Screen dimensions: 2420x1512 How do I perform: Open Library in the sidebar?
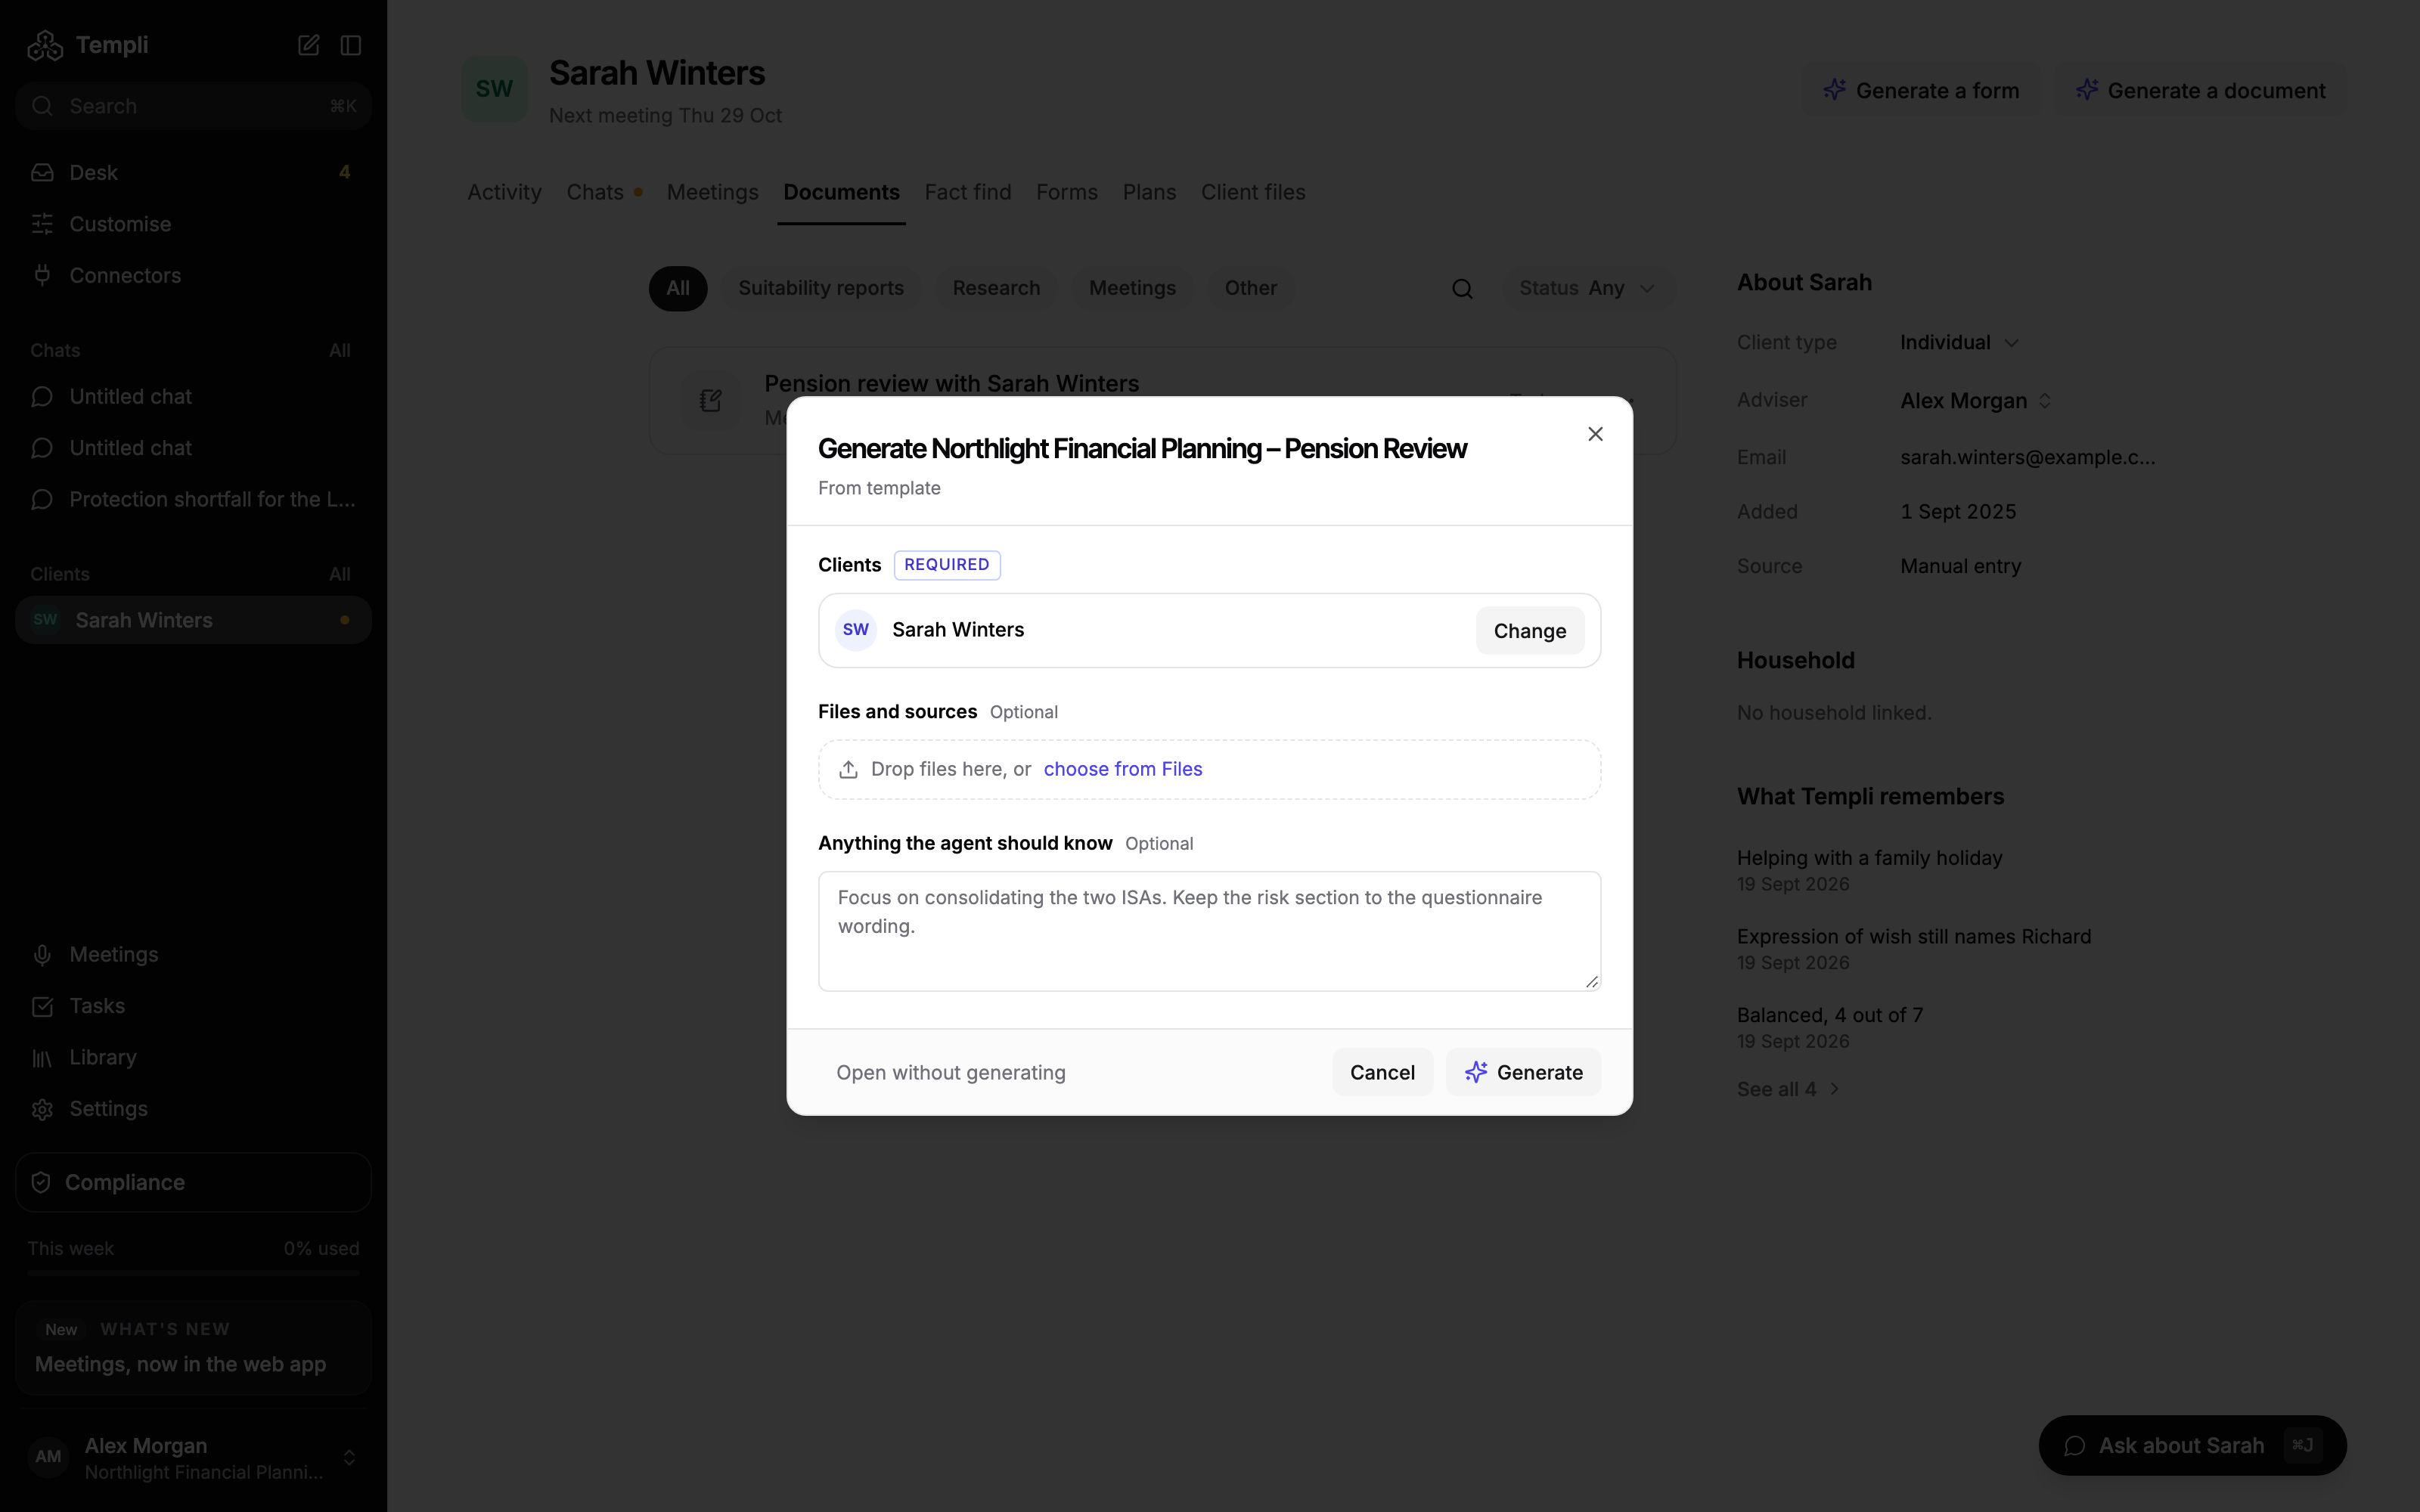coord(193,1057)
